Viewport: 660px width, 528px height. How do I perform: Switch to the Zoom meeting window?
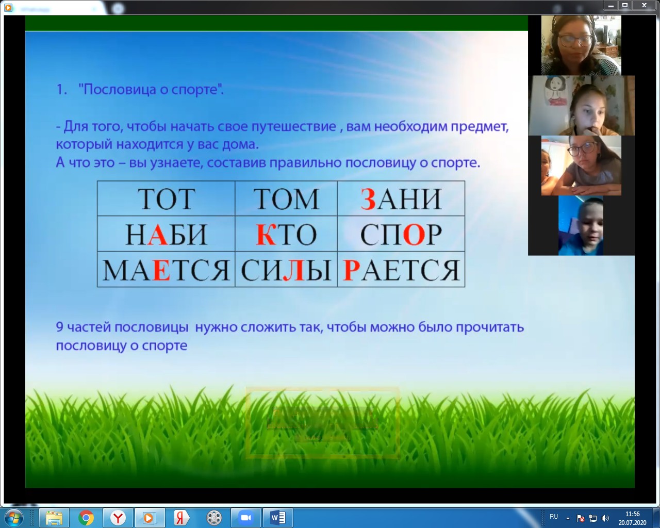click(x=246, y=518)
